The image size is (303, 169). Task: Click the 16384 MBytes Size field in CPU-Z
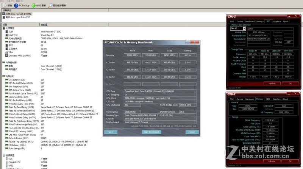pos(248,109)
